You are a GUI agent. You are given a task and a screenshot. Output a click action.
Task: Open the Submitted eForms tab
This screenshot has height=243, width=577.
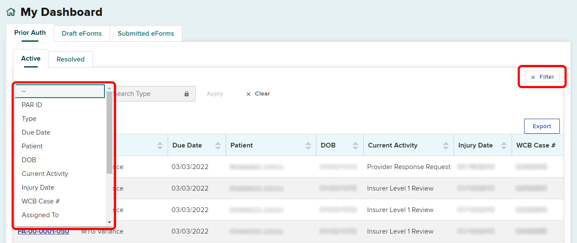pyautogui.click(x=146, y=34)
